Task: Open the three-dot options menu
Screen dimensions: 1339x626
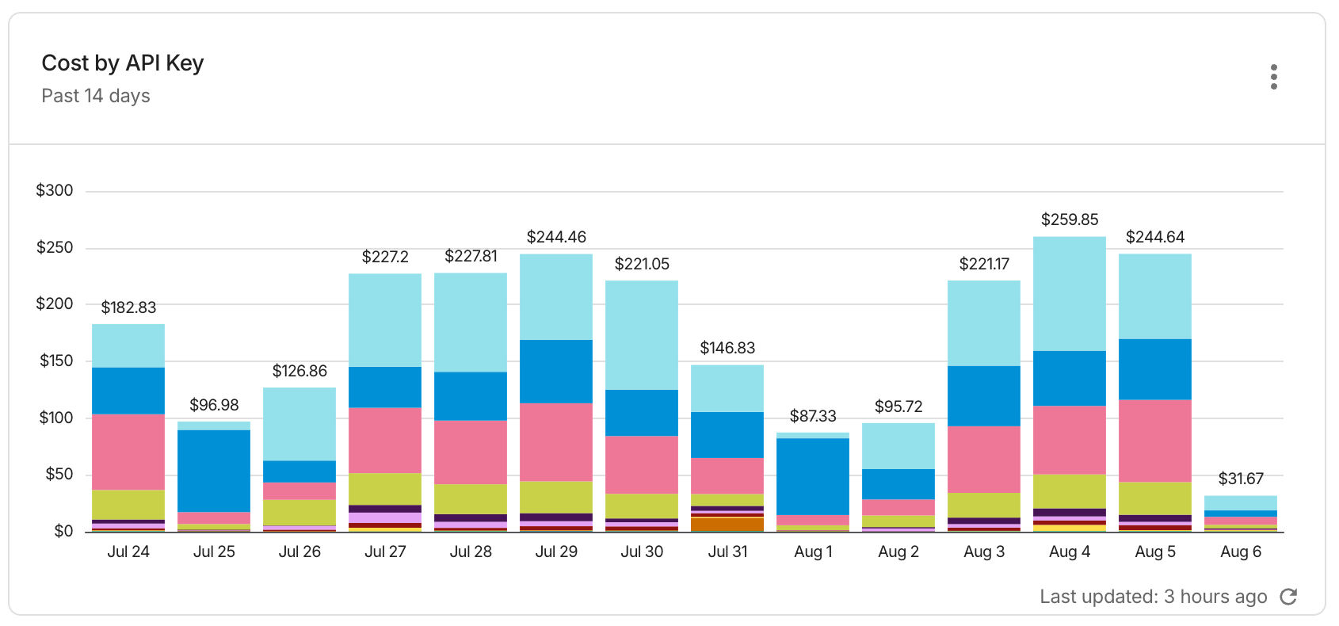Action: click(1274, 77)
